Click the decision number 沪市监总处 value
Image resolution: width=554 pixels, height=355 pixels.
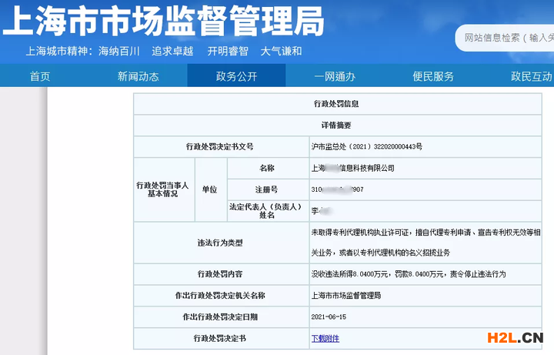(365, 146)
